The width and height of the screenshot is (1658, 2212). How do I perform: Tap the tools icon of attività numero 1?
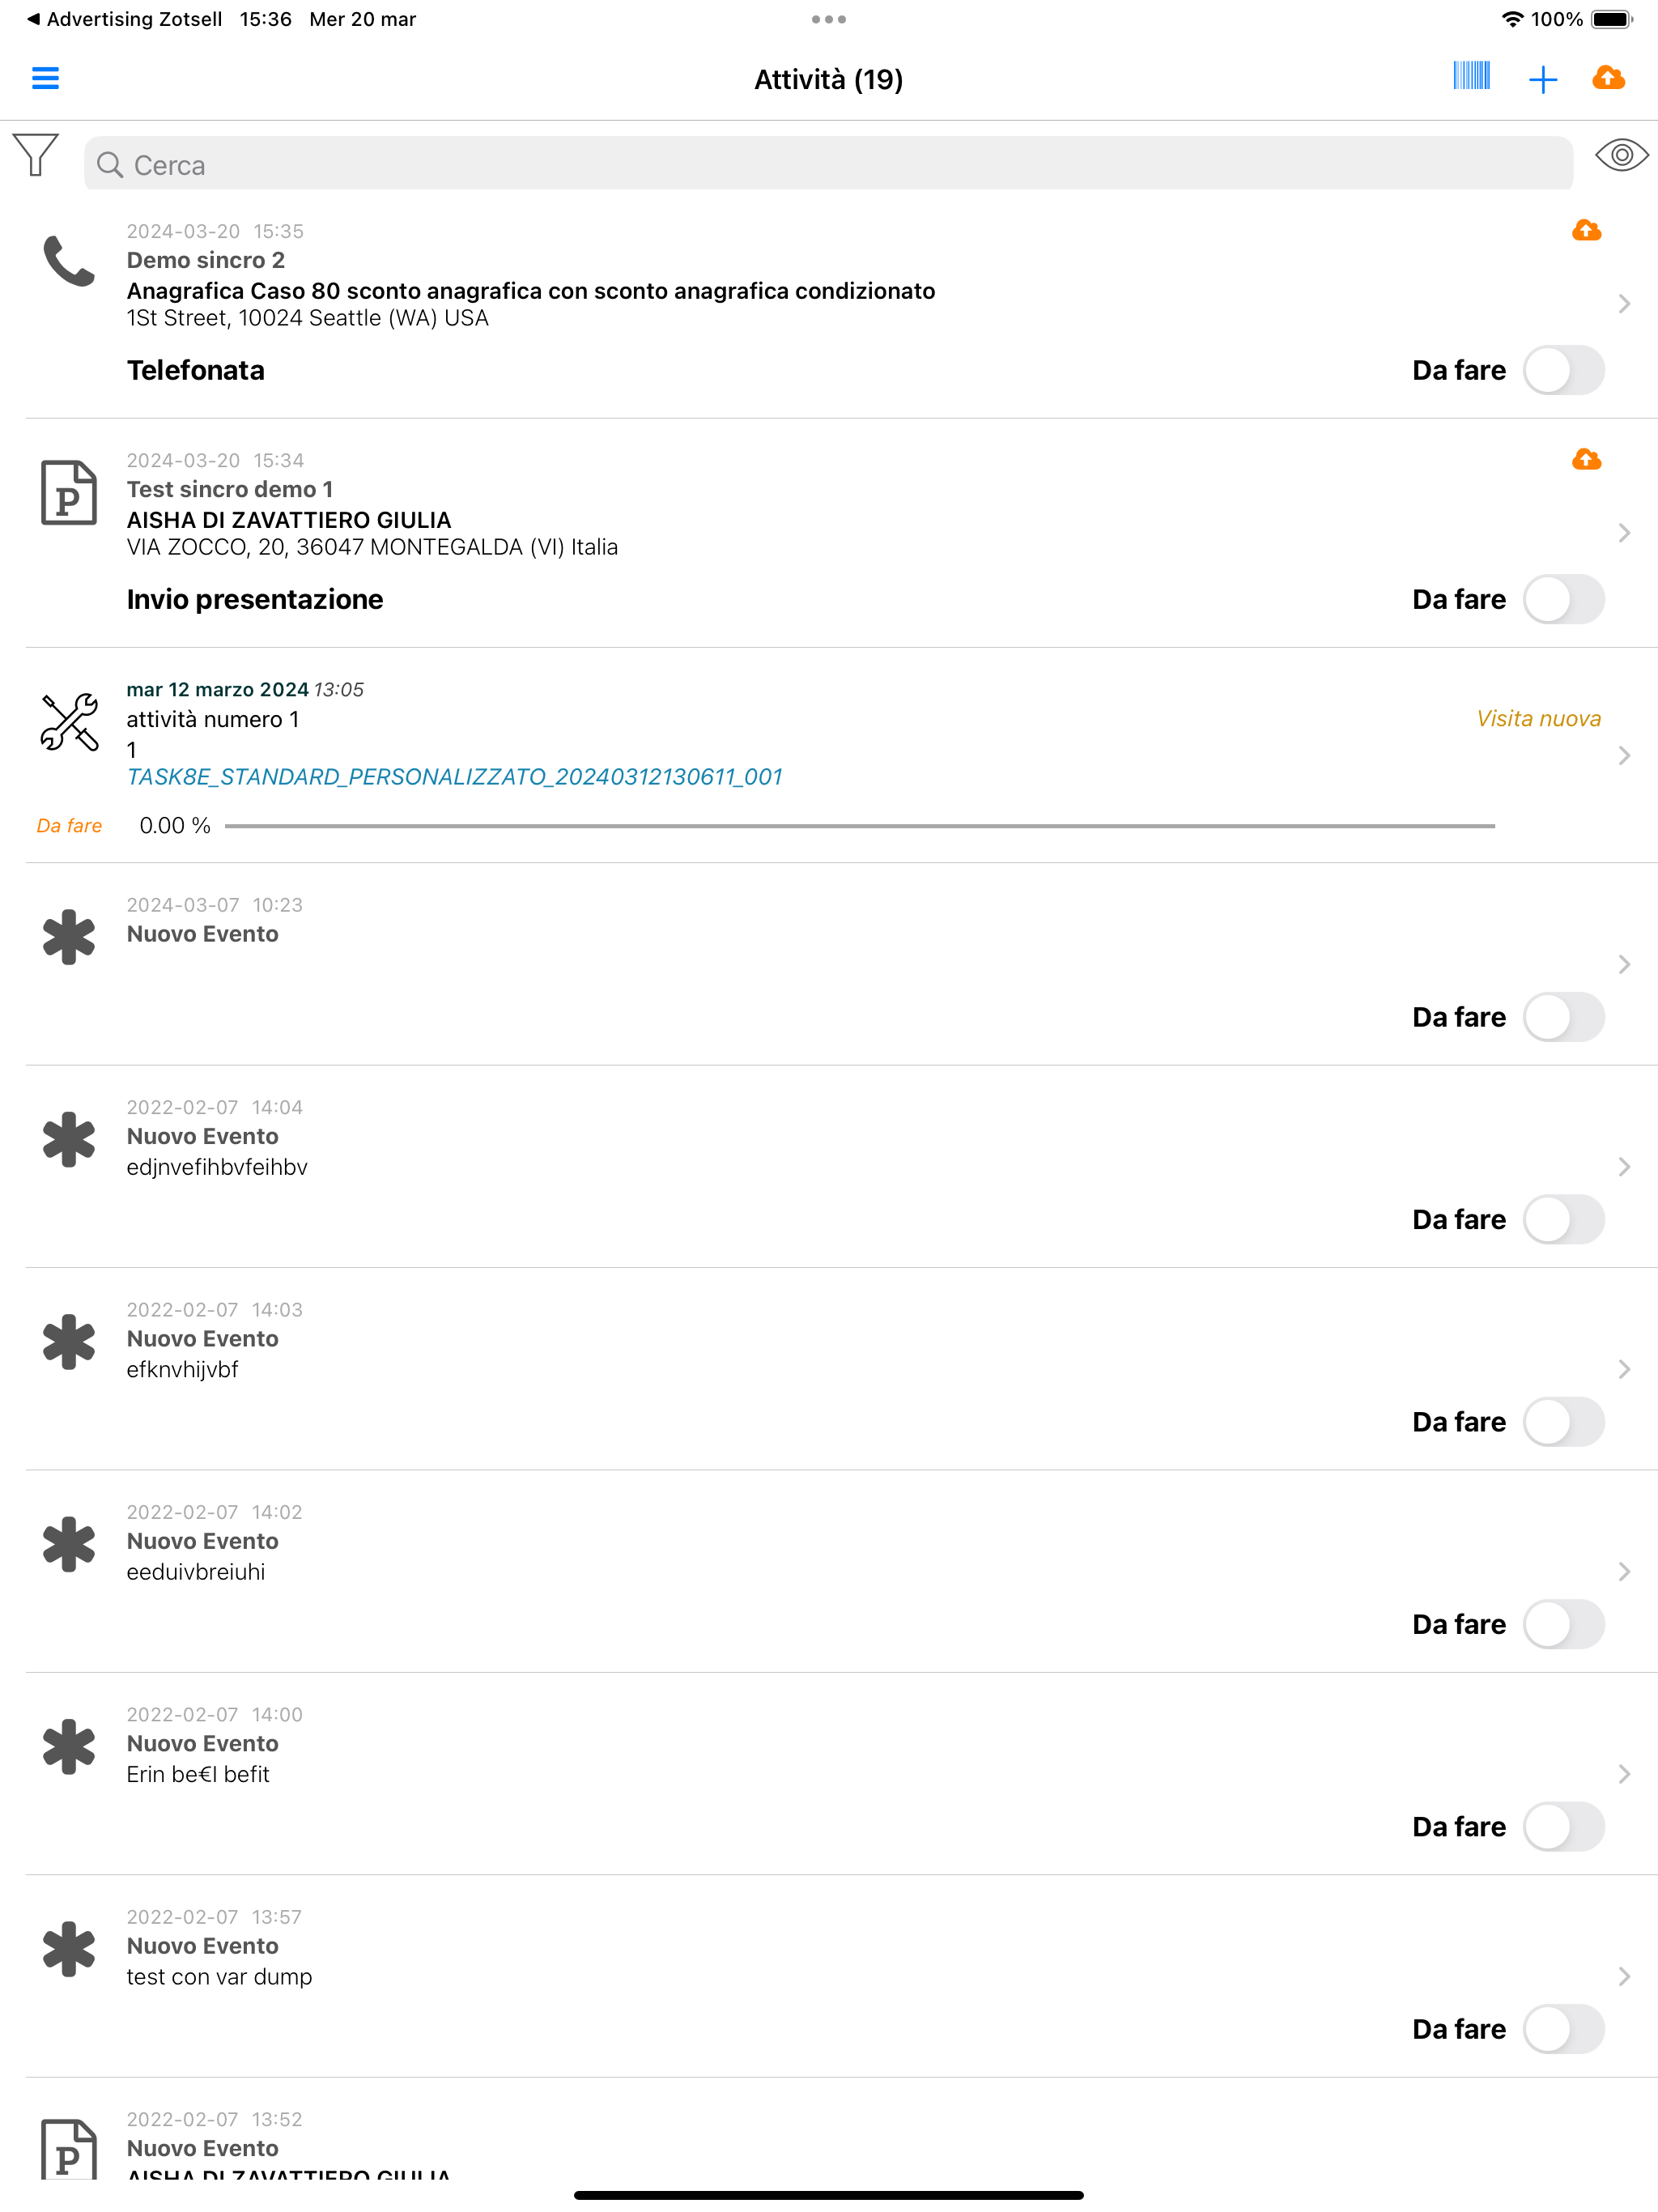[69, 721]
